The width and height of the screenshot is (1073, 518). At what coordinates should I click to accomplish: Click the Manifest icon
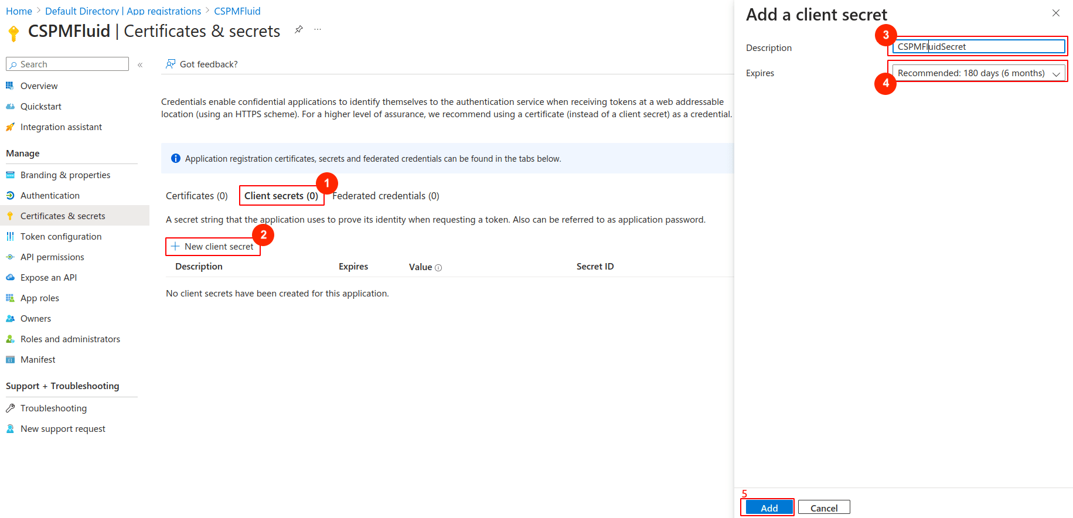pos(10,359)
